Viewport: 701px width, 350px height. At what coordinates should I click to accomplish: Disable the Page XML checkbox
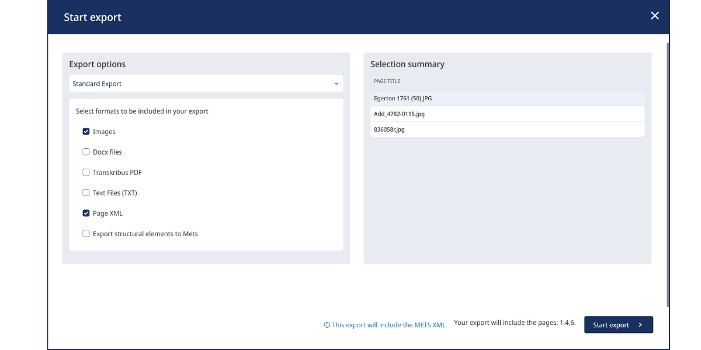(x=86, y=213)
